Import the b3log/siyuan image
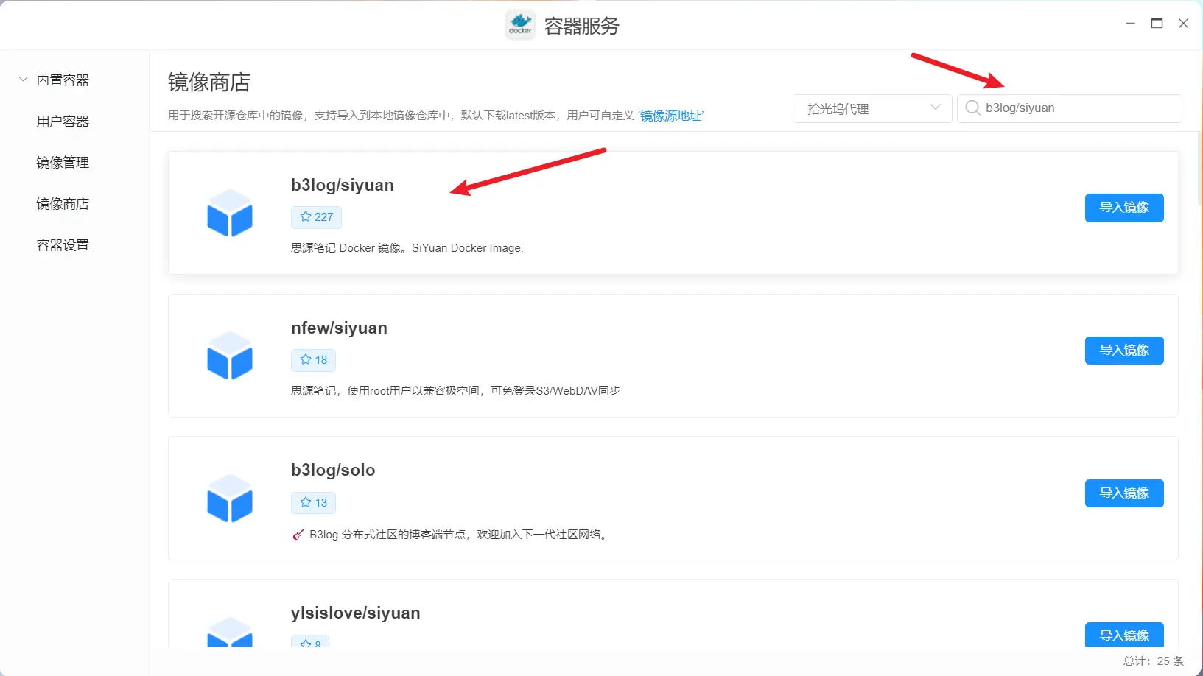The width and height of the screenshot is (1203, 676). pos(1124,208)
